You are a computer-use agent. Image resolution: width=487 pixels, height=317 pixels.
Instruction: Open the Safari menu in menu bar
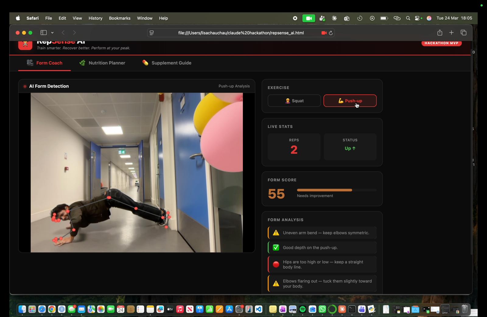coord(33,18)
